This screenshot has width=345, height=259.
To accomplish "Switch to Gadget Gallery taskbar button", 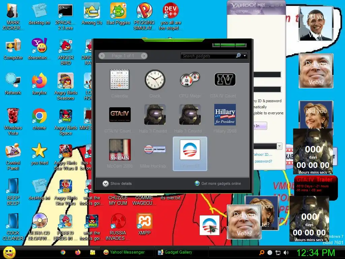I will [182, 252].
